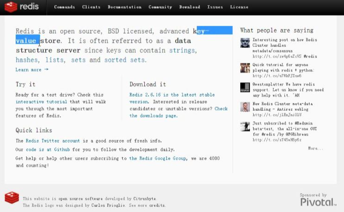This screenshot has height=212, width=344.
Task: Follow the hashes link
Action: (x=28, y=60)
